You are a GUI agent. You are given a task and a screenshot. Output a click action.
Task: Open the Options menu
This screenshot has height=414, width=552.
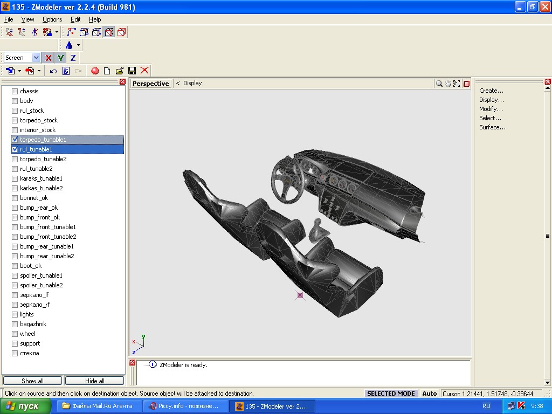(52, 19)
